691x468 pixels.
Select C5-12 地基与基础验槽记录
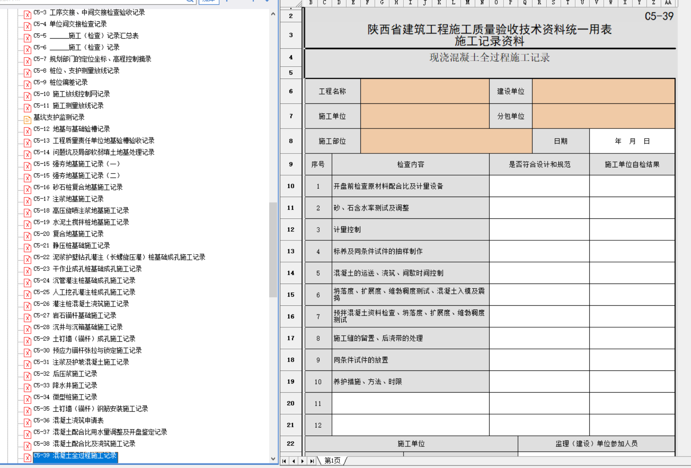click(x=72, y=129)
